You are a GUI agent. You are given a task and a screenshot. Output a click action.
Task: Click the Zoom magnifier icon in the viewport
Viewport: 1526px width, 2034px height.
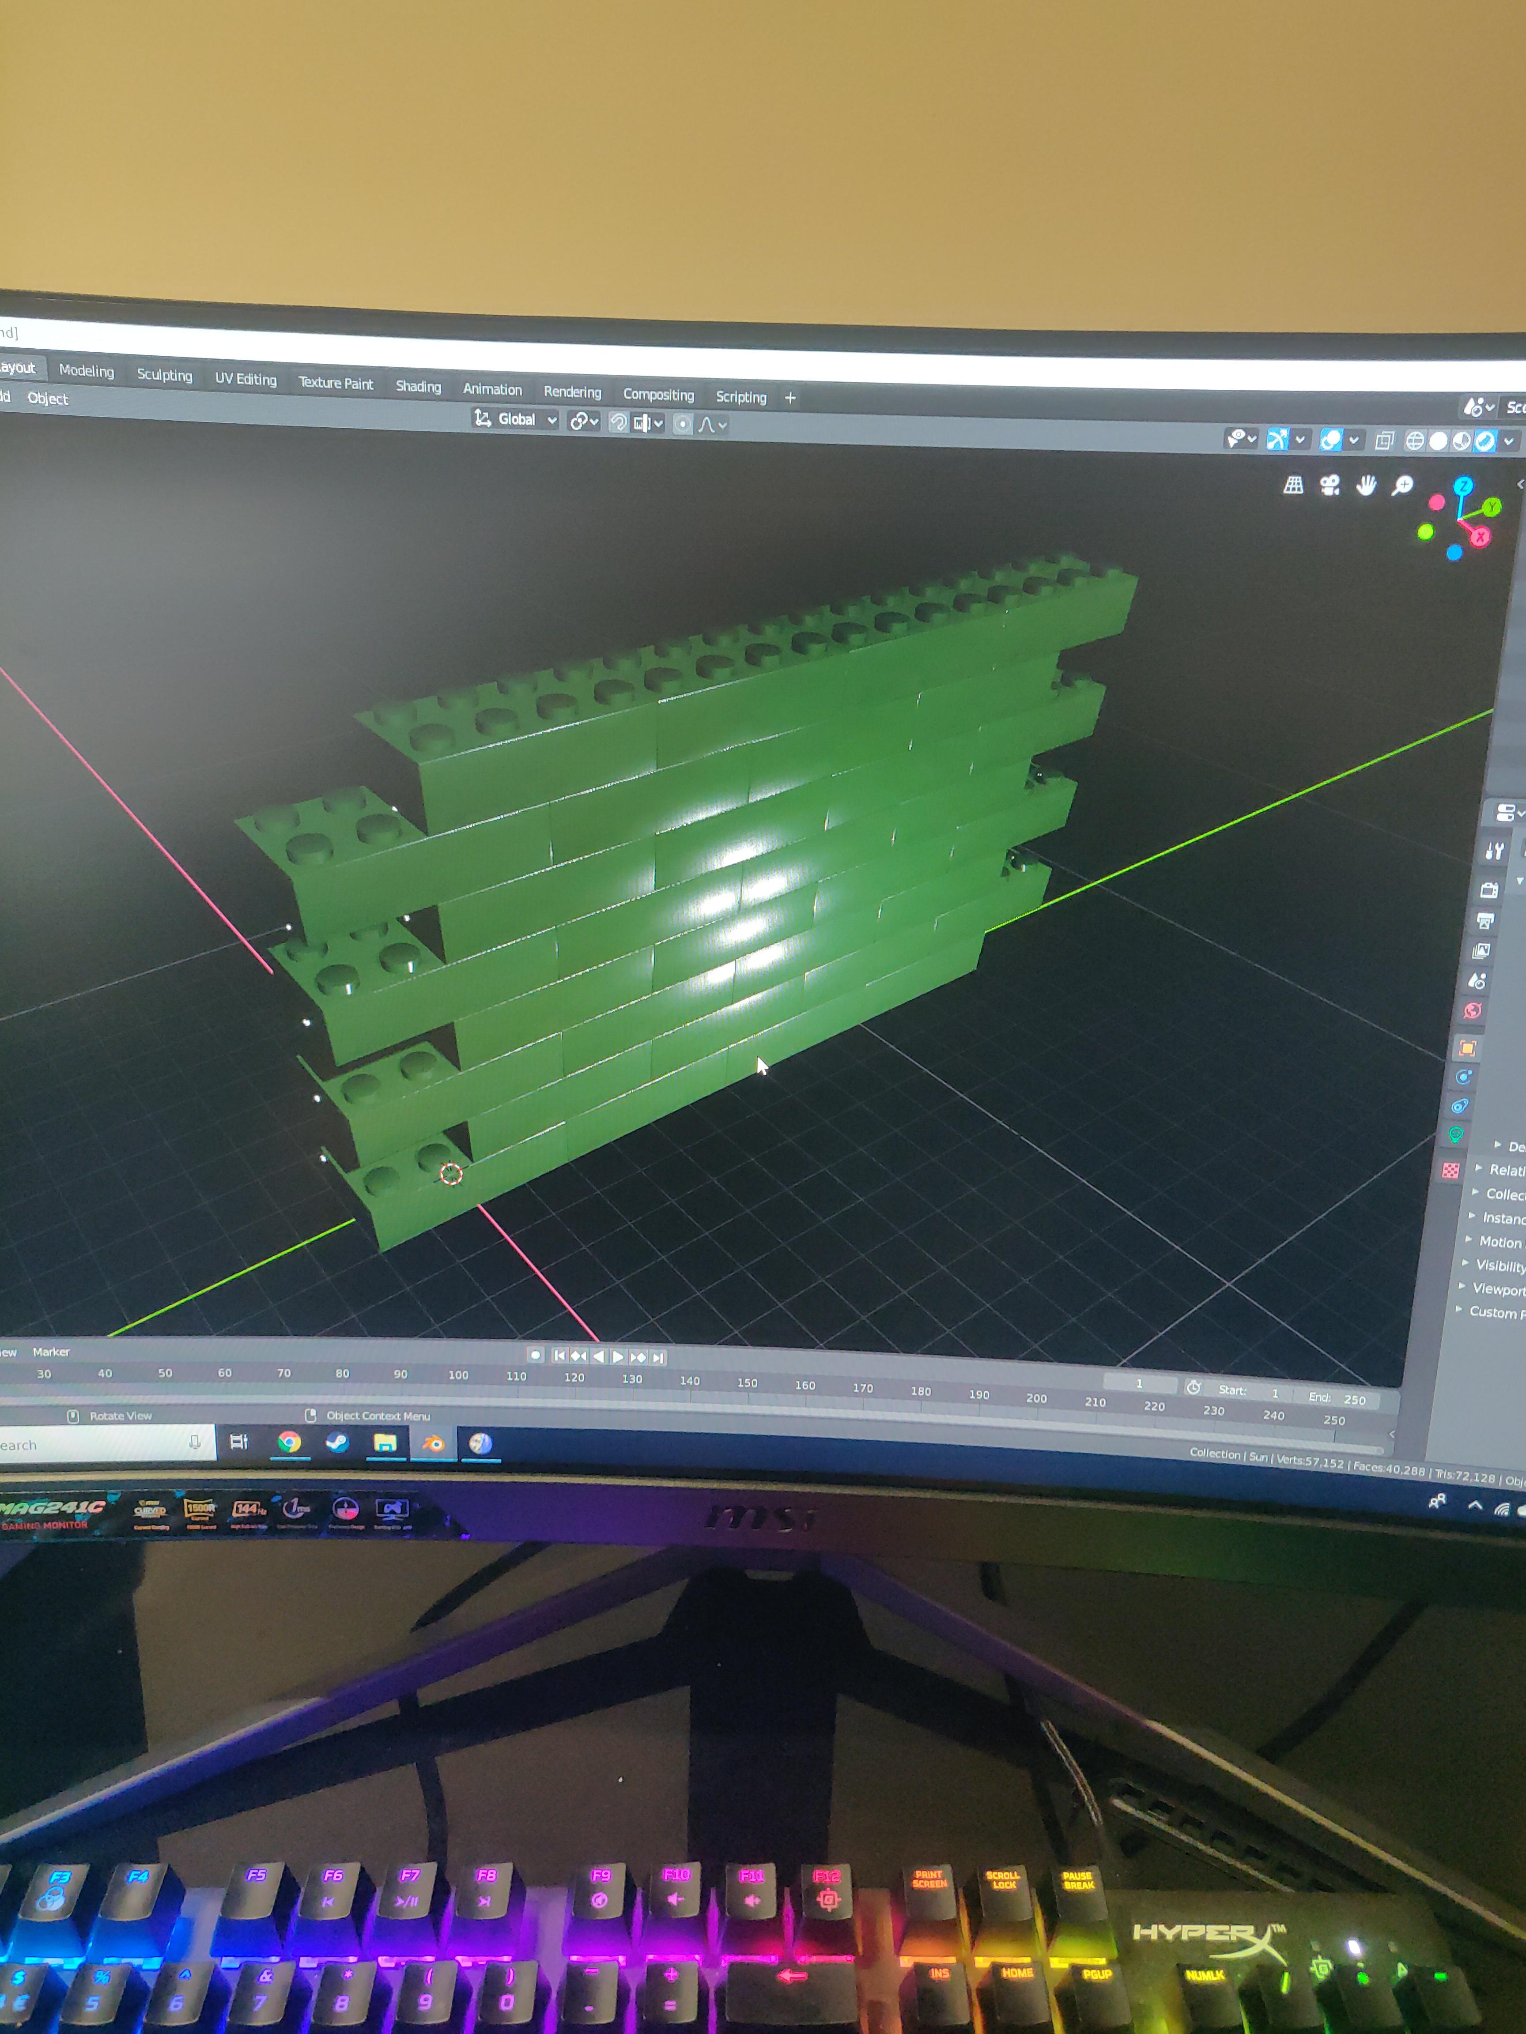pos(1403,486)
